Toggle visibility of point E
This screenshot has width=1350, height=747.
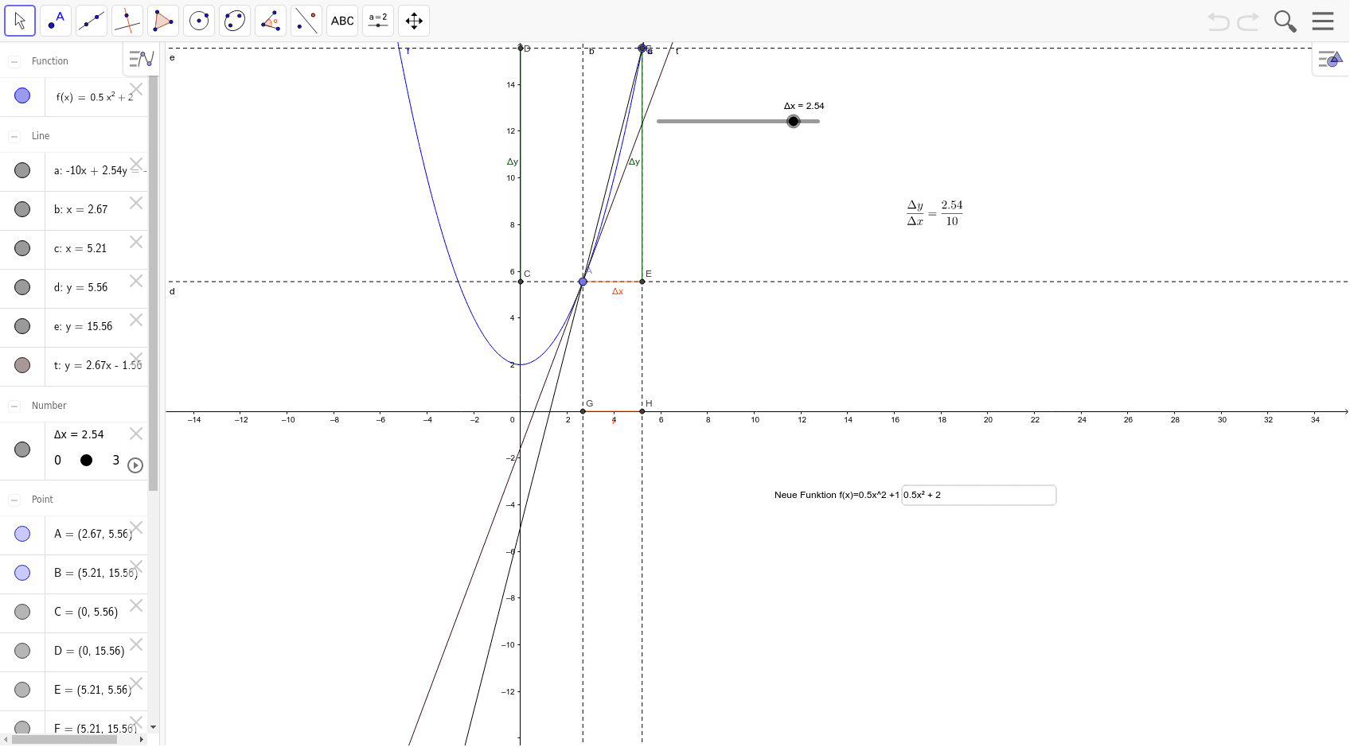22,690
